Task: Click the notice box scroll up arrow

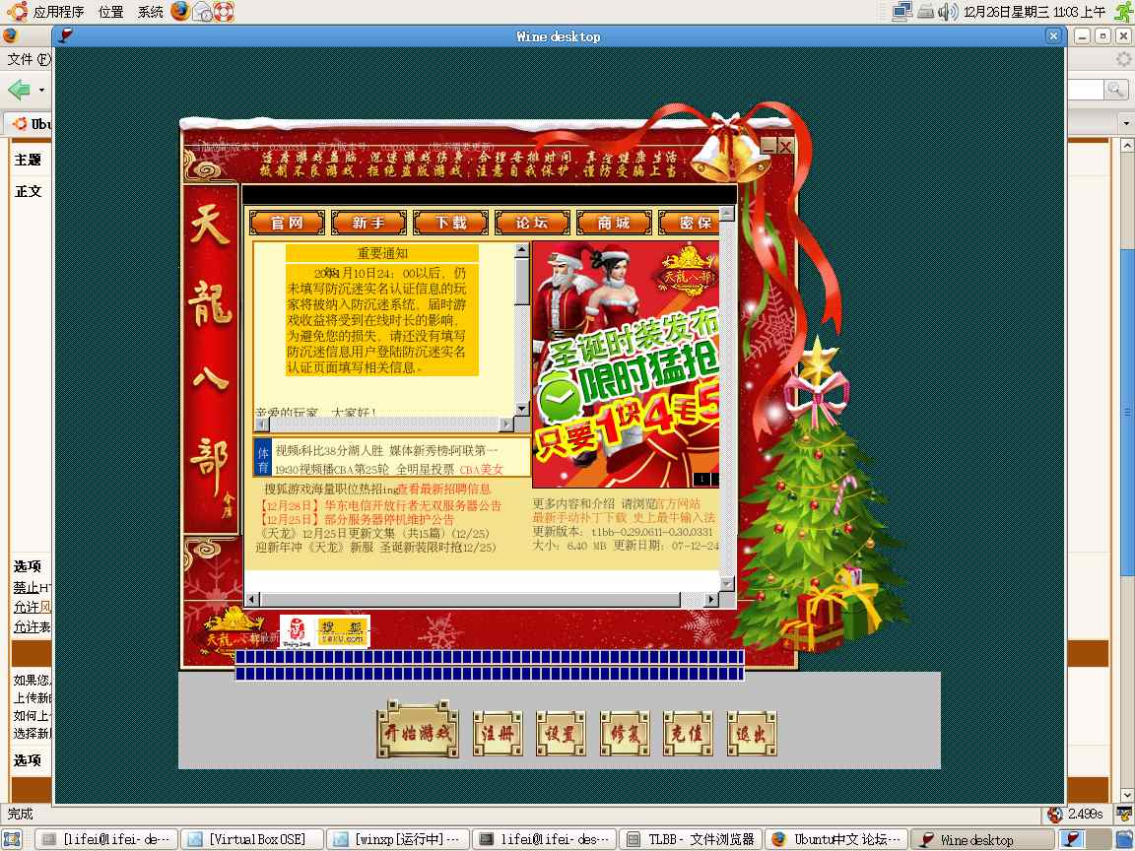Action: [522, 250]
